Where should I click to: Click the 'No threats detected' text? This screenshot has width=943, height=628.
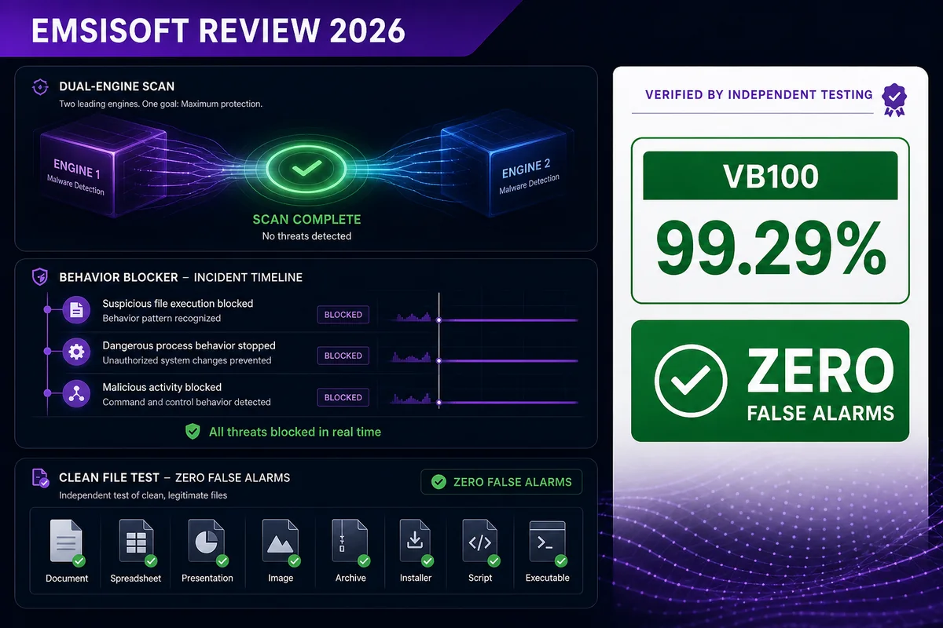(306, 236)
